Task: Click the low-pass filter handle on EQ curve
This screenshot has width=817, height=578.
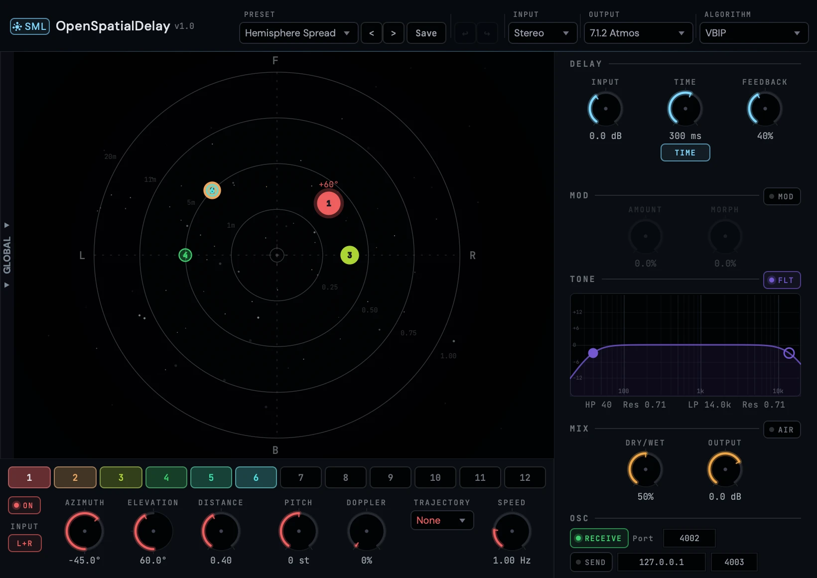Action: coord(789,353)
